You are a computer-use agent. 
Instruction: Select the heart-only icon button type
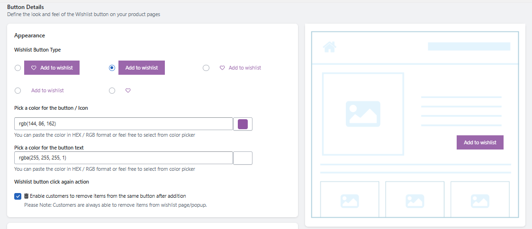click(x=112, y=90)
